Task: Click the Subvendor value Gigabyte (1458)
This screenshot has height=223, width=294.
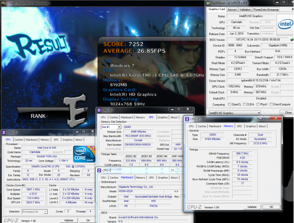Action: tap(277, 45)
